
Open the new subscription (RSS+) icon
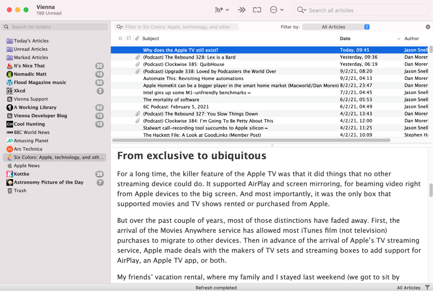[220, 9]
